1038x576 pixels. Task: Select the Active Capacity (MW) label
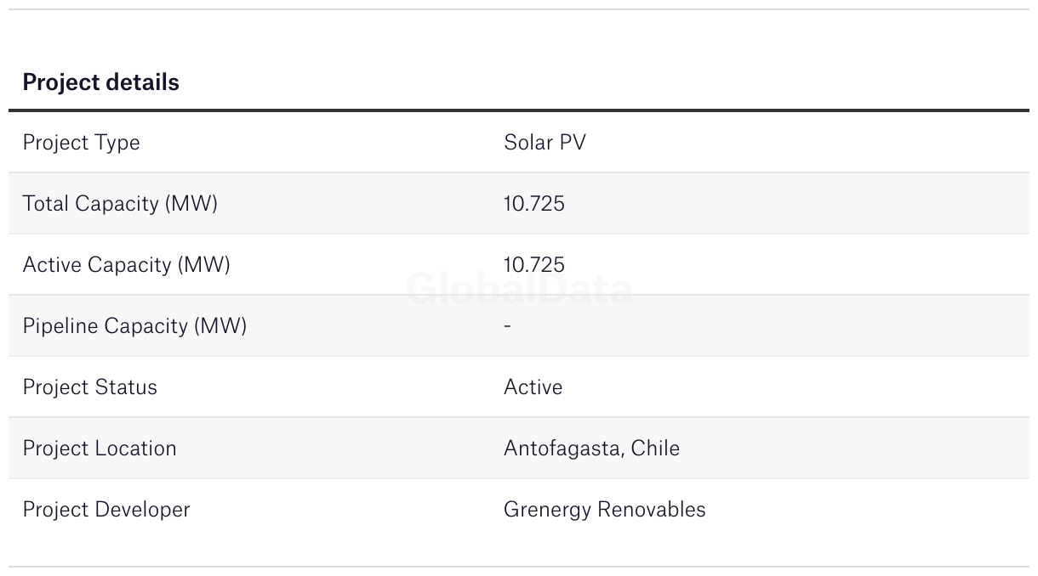coord(126,265)
